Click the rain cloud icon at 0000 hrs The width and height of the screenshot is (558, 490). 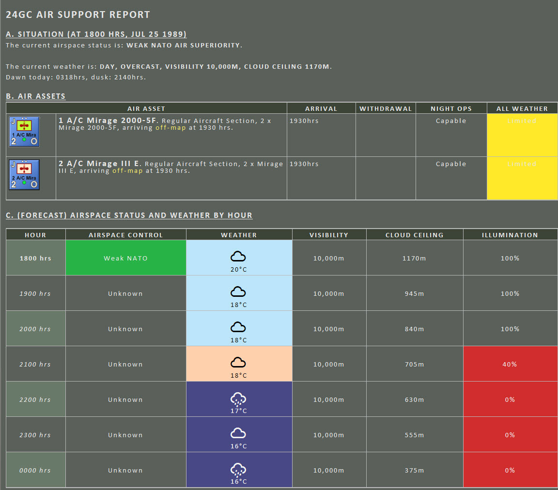click(238, 469)
